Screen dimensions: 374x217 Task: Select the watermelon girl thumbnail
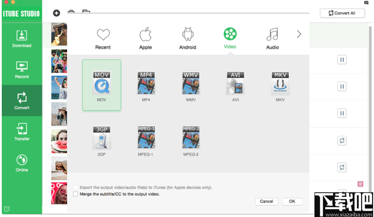click(x=59, y=141)
